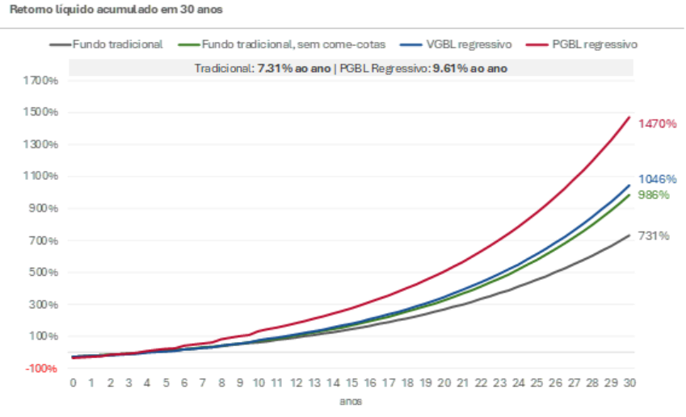Click the green 985% end data label
The image size is (686, 417).
coord(654,194)
